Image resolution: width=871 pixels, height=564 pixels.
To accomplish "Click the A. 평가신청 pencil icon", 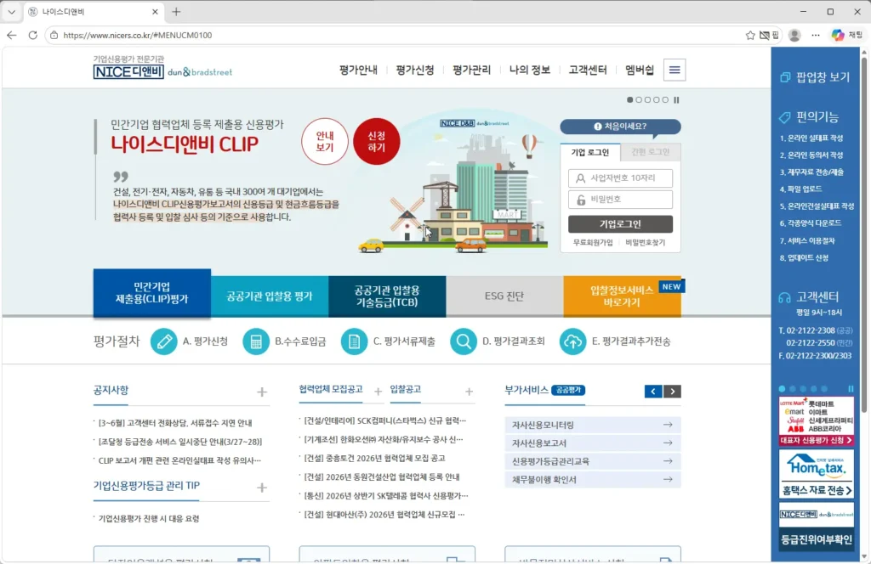I will 164,341.
